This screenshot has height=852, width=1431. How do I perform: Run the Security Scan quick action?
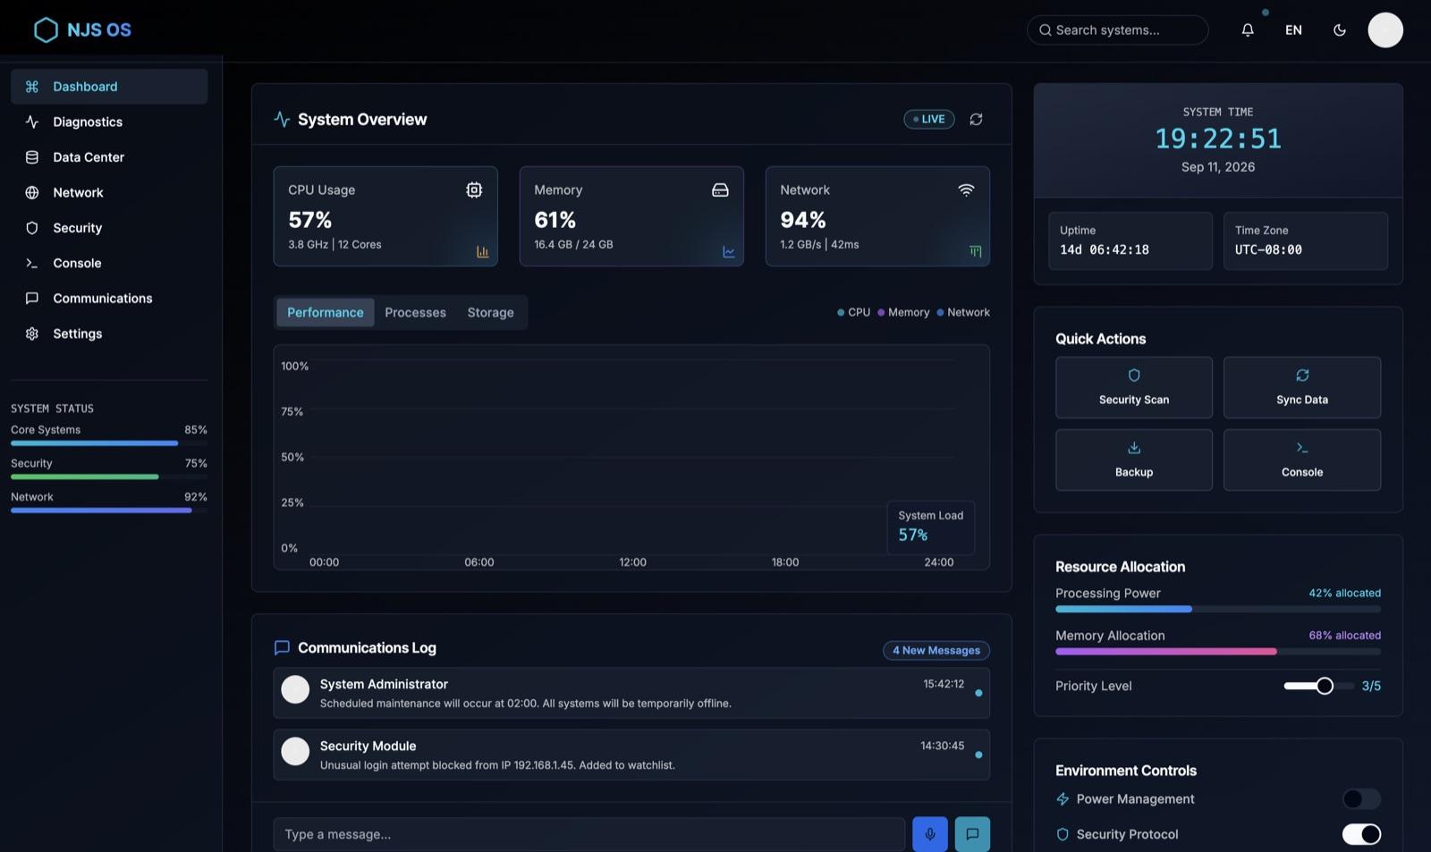[x=1134, y=387]
